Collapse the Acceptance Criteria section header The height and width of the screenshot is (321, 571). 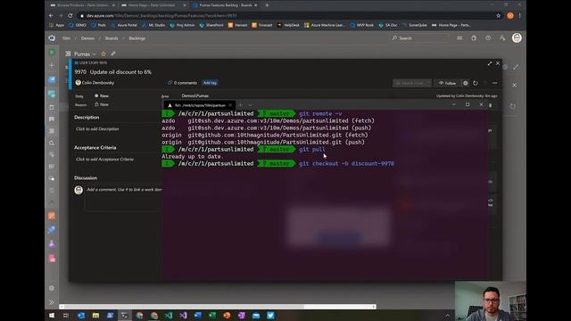pyautogui.click(x=95, y=147)
